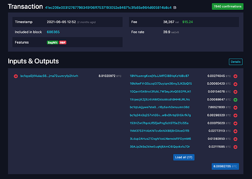Click the output amount 7.86521800
The width and height of the screenshot is (252, 179).
click(216, 107)
